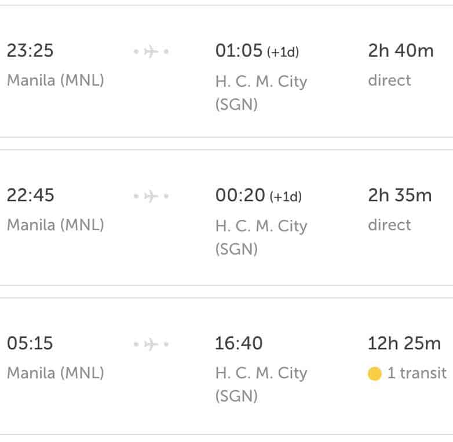The width and height of the screenshot is (453, 442).
Task: Click the airplane icon on the 22:45 flight
Action: tap(151, 197)
